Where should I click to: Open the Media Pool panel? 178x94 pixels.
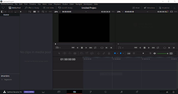pyautogui.click(x=14, y=8)
